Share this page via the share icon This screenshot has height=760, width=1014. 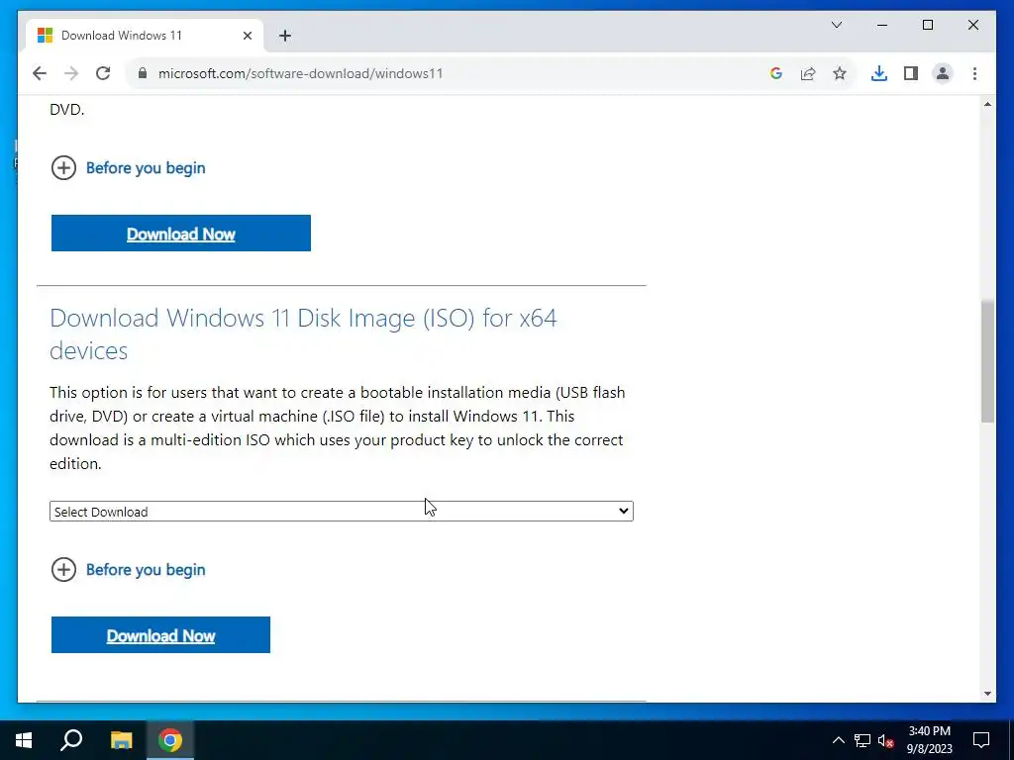click(808, 73)
